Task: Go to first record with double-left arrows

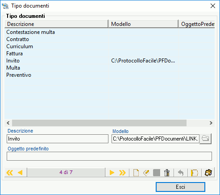Action: pos(10,173)
